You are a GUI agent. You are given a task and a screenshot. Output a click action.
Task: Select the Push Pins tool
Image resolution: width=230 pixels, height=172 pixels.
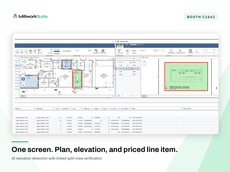[x=40, y=51]
